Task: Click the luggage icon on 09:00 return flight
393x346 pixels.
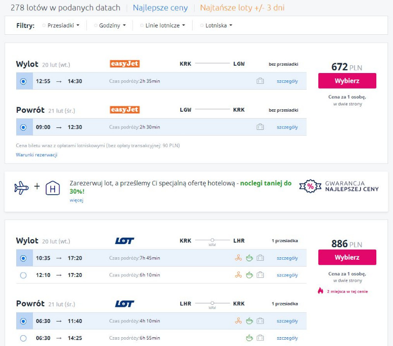Action: coord(260,127)
